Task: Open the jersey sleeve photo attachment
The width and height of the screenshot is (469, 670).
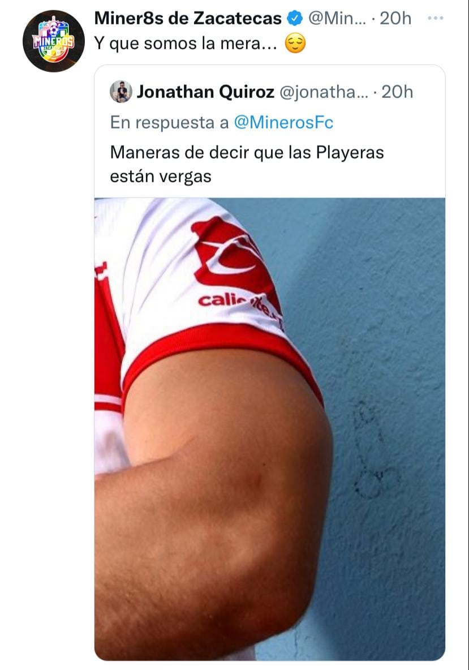Action: [x=269, y=429]
